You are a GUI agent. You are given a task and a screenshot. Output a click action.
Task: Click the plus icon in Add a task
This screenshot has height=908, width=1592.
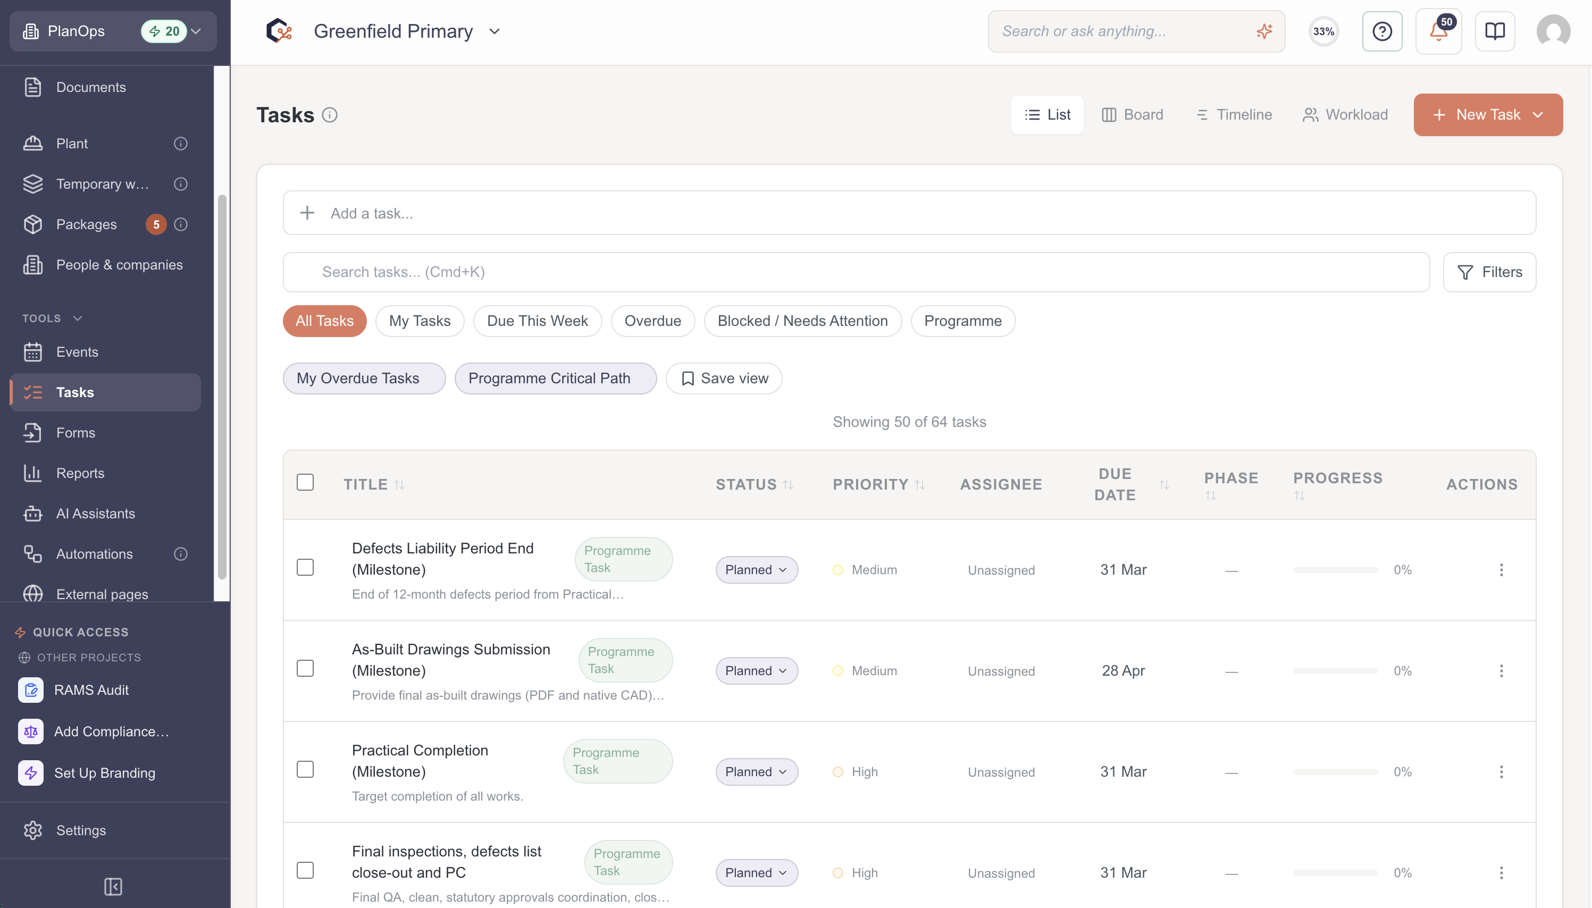(x=307, y=213)
